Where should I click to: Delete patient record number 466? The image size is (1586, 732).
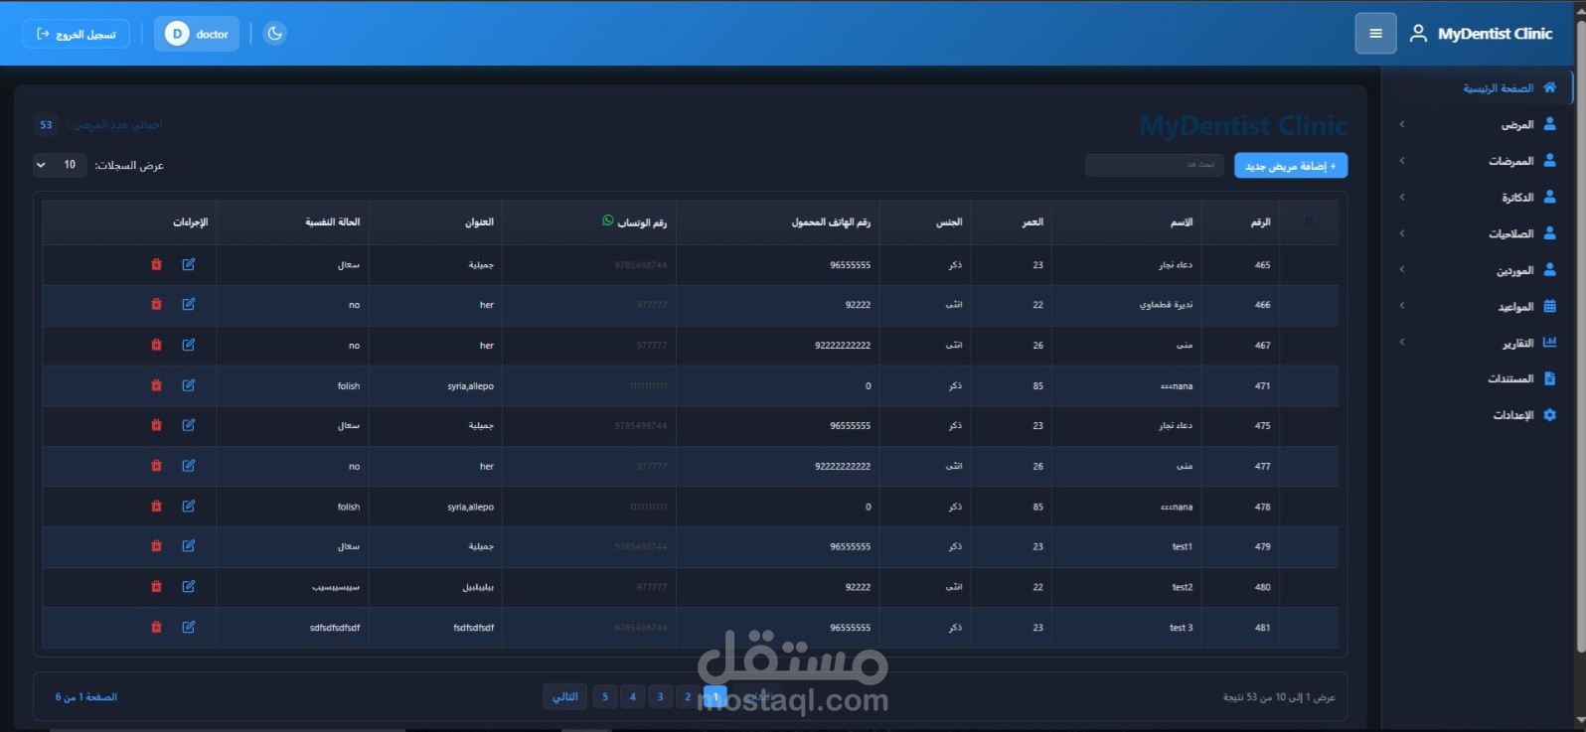156,304
